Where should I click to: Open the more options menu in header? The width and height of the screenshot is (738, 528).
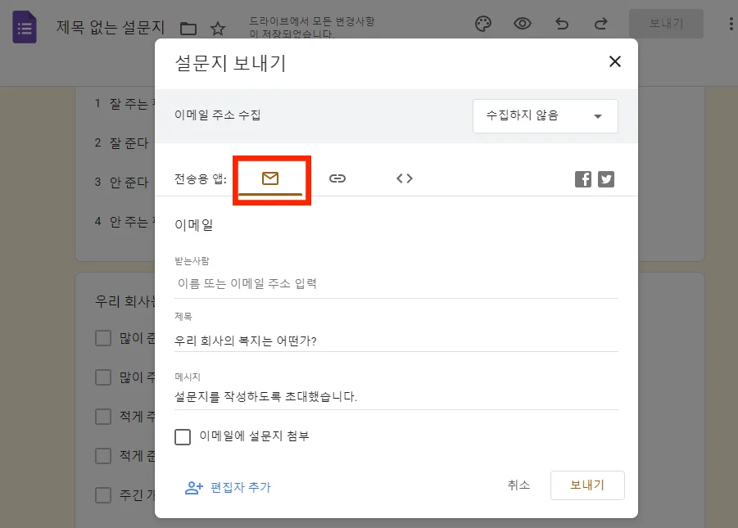coord(731,24)
